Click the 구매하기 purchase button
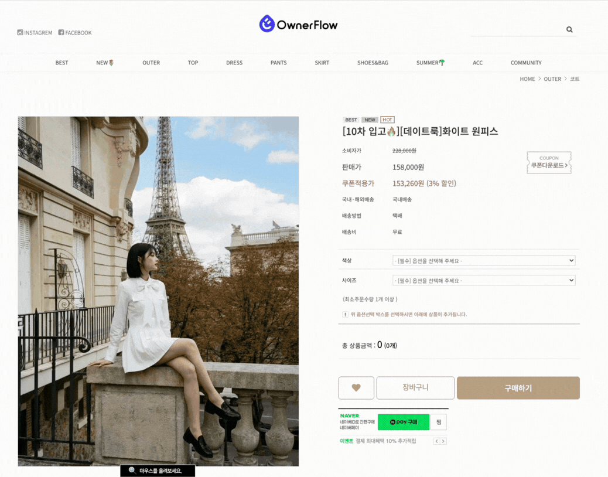 518,387
